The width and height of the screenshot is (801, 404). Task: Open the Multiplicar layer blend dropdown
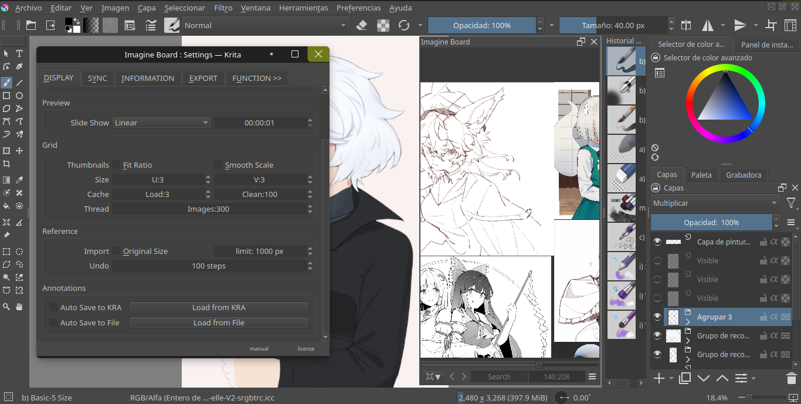(x=715, y=203)
